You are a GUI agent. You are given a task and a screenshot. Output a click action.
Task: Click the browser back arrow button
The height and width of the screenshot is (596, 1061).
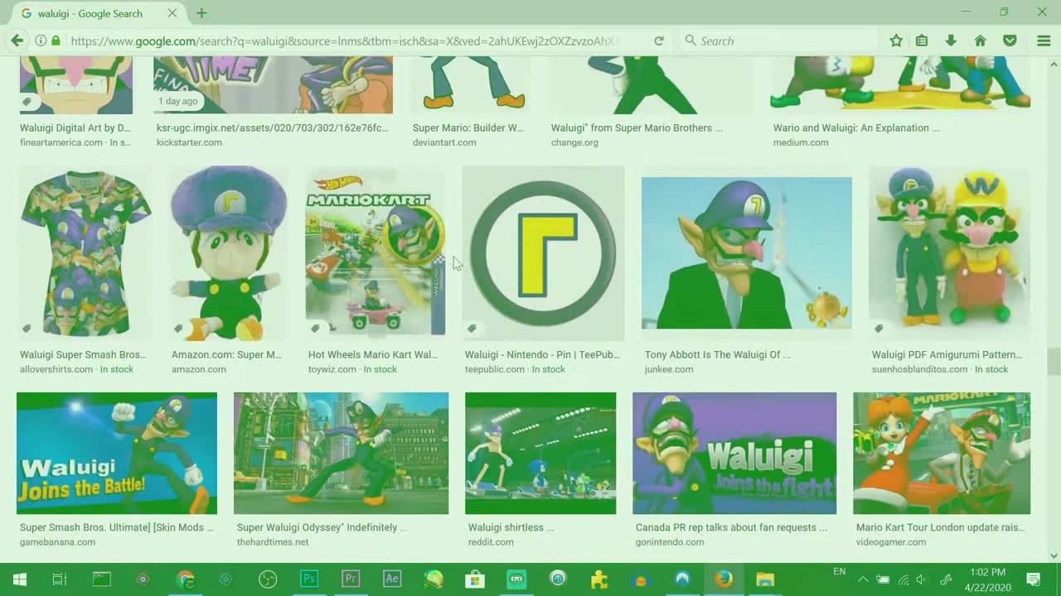tap(17, 41)
